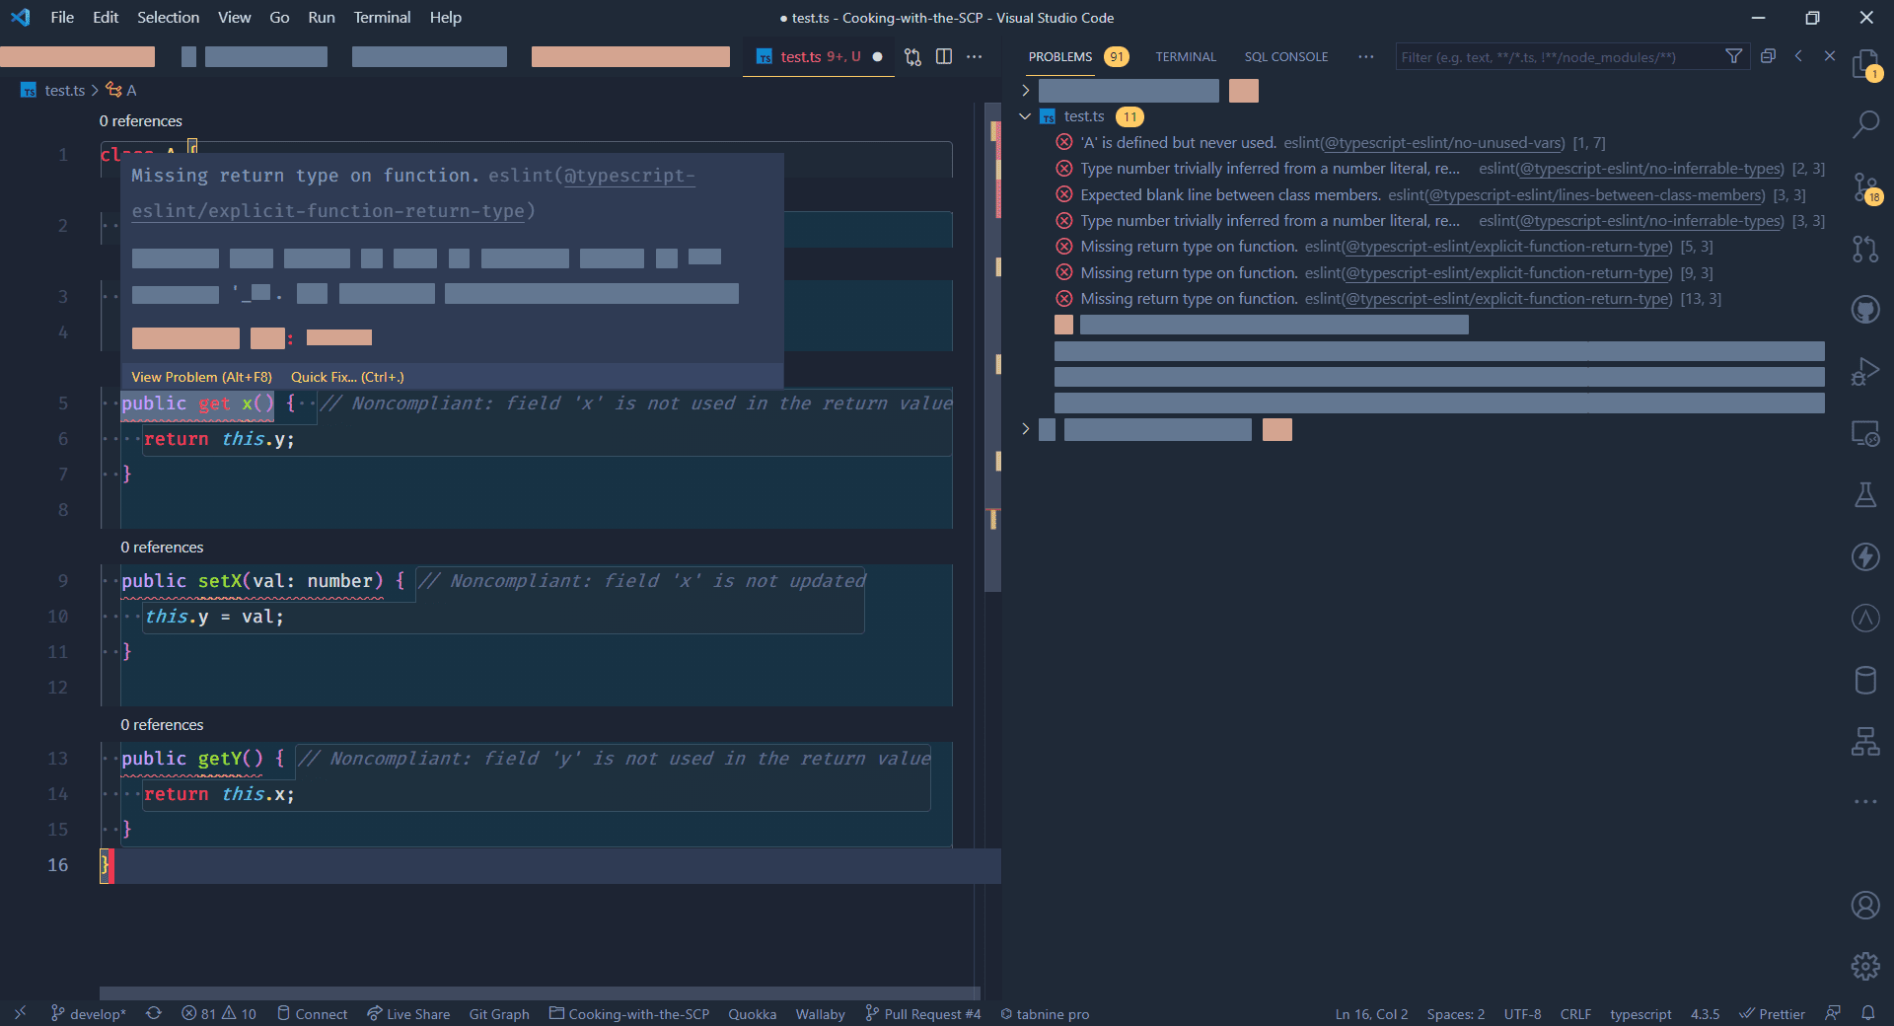Open explicit-function-return-type rule link in hover

tap(414, 193)
